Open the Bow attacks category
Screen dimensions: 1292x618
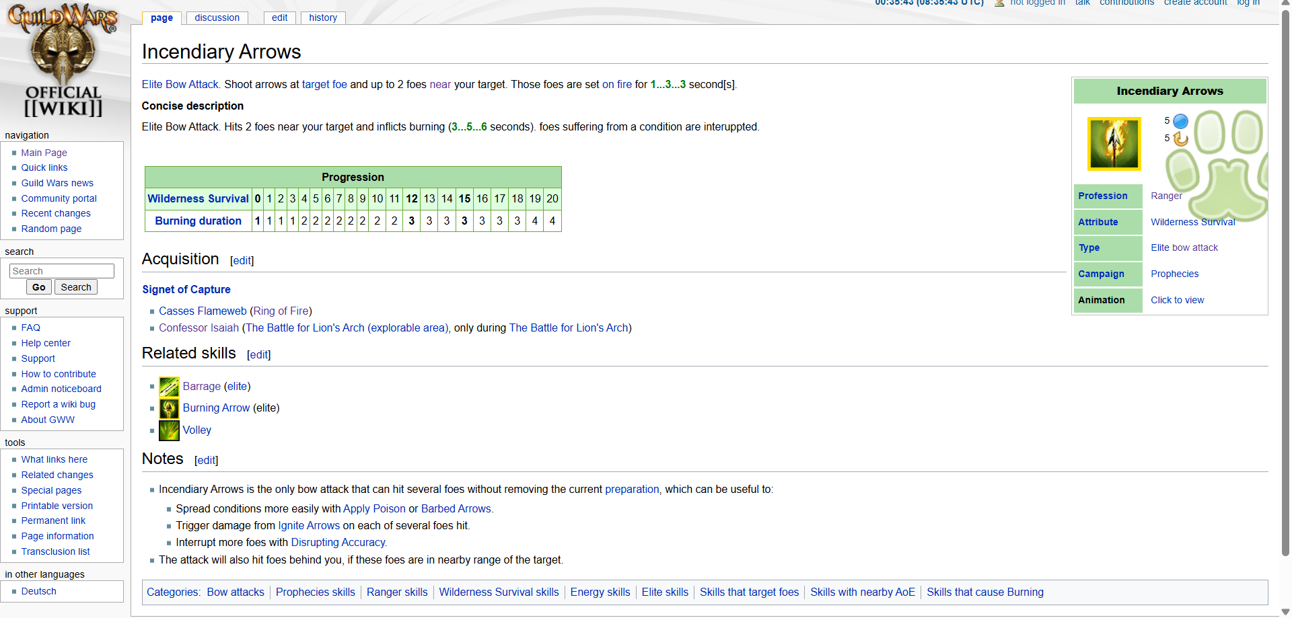(236, 592)
